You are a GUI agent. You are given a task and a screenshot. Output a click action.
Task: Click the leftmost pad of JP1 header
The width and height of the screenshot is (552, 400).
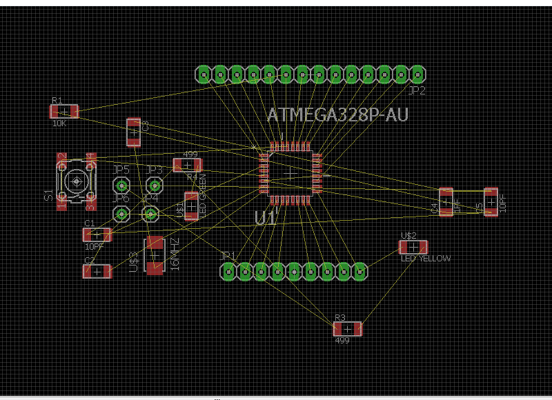point(229,272)
